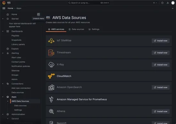Click the Starred star icon

point(8,19)
